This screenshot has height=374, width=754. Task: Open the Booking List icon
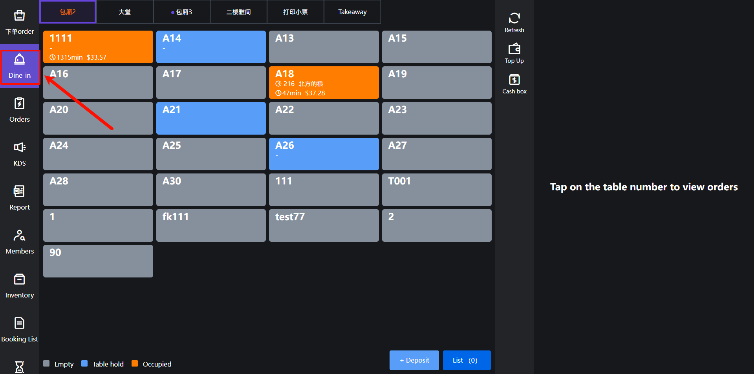[x=19, y=323]
